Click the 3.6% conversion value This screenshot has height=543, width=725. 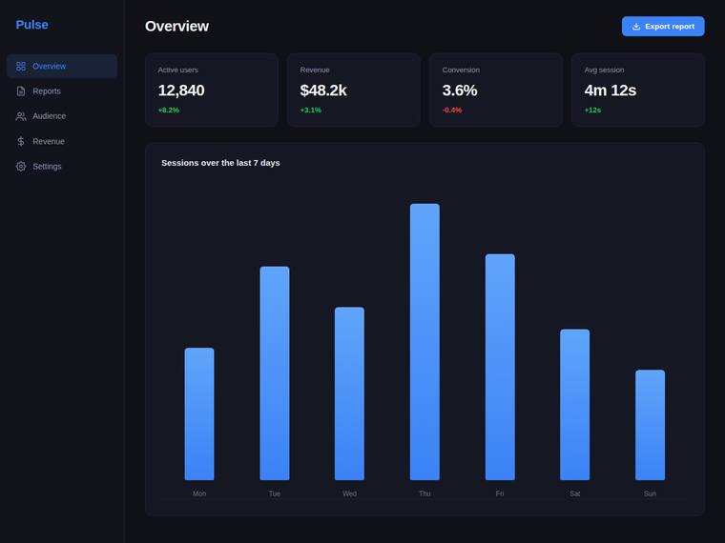(460, 90)
